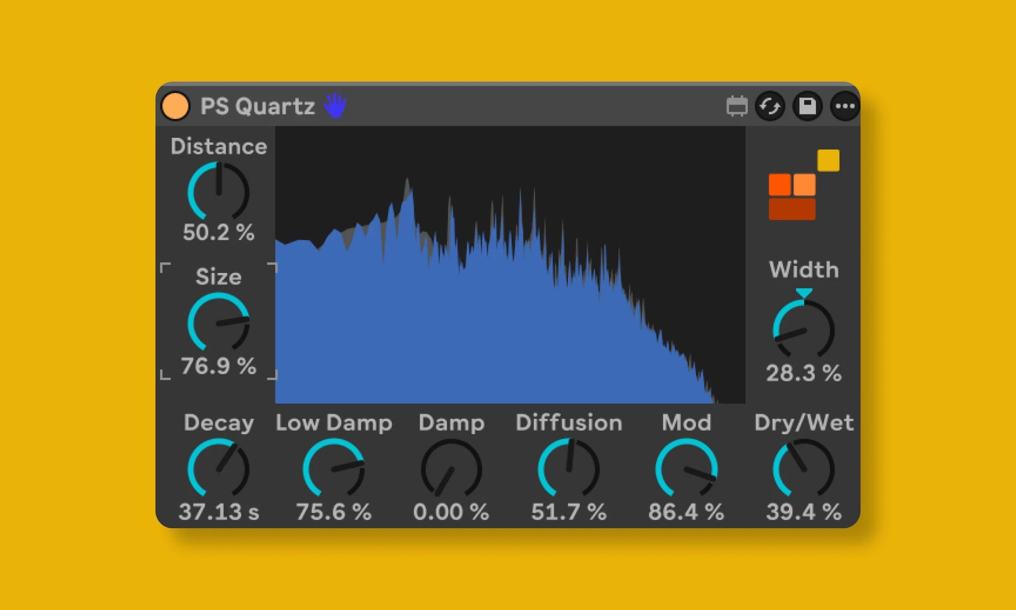Click the Dry/Wet knob

804,469
